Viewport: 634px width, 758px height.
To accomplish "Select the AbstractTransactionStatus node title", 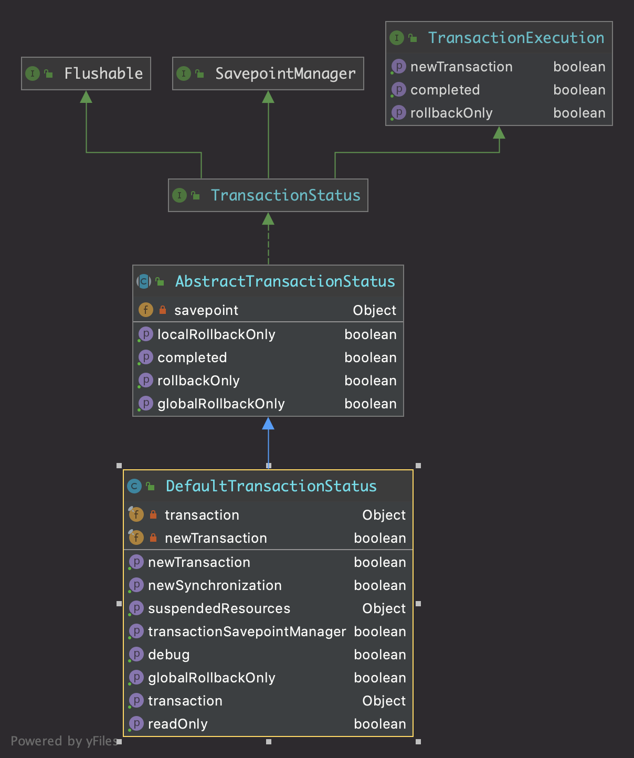I will click(x=285, y=281).
